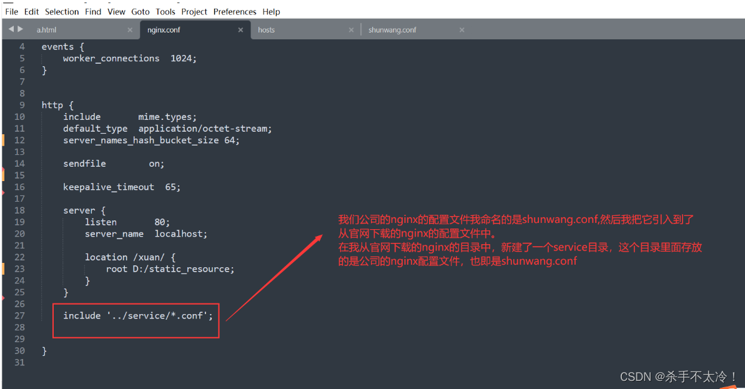745x389 pixels.
Task: Close the shunwang.conf tab
Action: pyautogui.click(x=462, y=30)
